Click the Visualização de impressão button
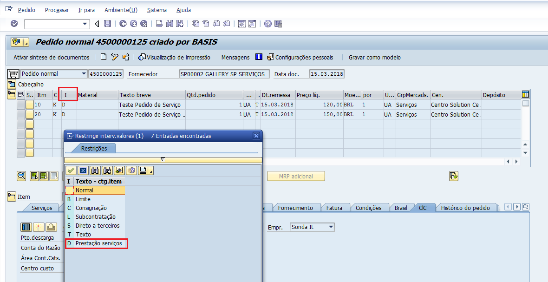 coord(175,57)
